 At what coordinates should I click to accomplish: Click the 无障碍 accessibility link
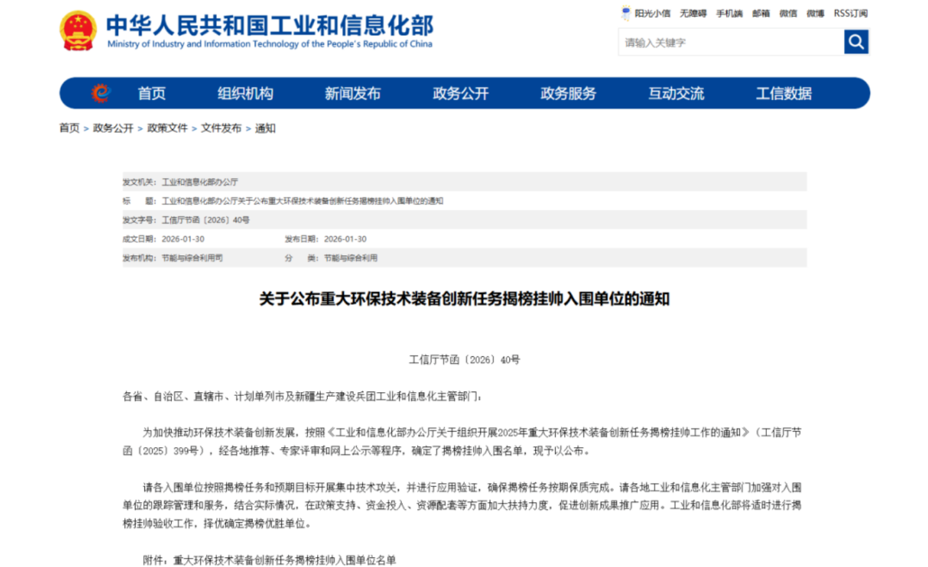tap(692, 13)
